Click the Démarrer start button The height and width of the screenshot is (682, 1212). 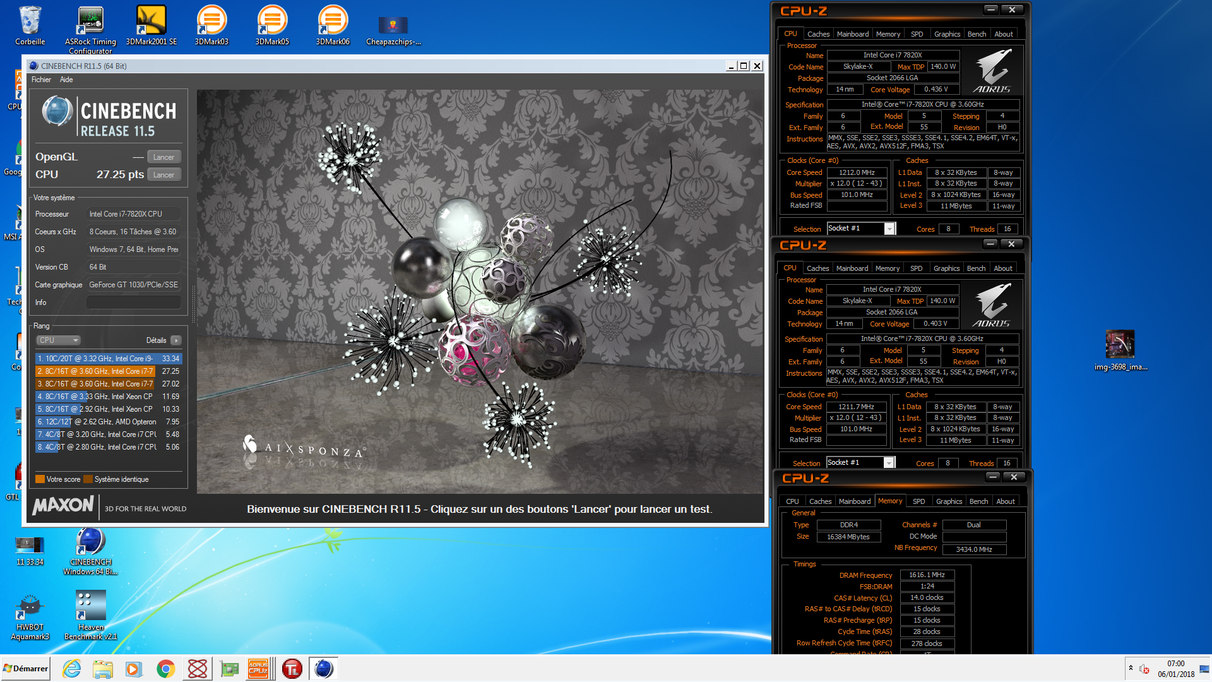(25, 669)
